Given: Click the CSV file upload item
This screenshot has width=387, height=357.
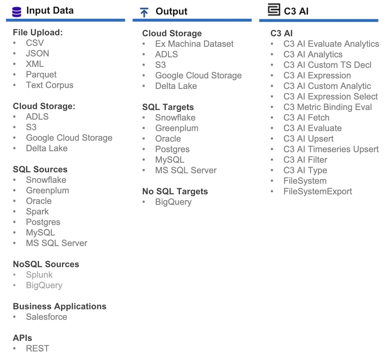Looking at the screenshot, I should [35, 43].
